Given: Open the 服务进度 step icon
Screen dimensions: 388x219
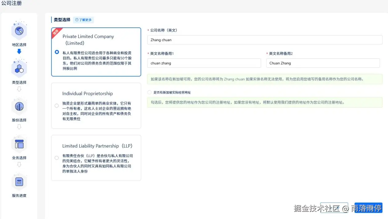Looking at the screenshot, I should (19, 182).
